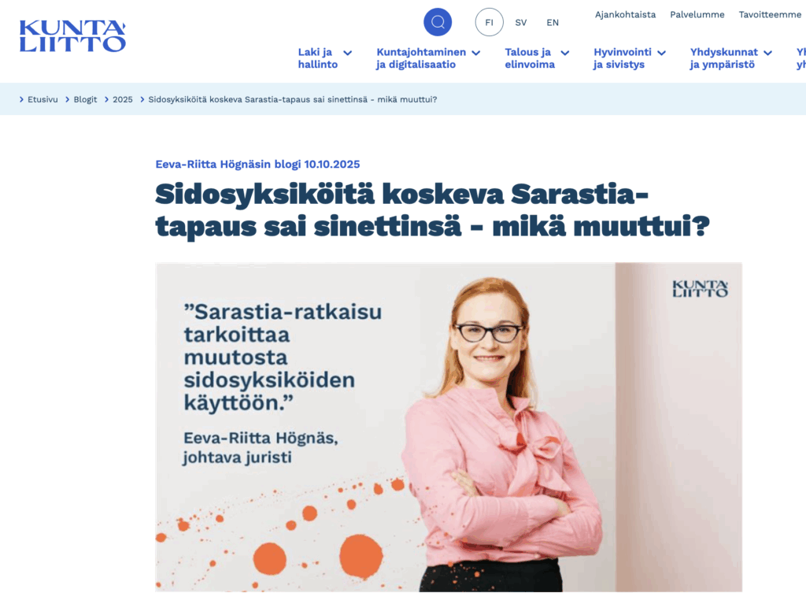Viewport: 806px width, 604px height.
Task: Click the Kuntaliitto logo inside the hero image
Action: [700, 289]
